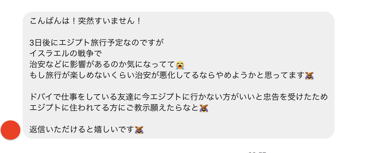Screen dimensions: 367x153
Task: Click the white background left of the message bubble
Action: [11, 68]
